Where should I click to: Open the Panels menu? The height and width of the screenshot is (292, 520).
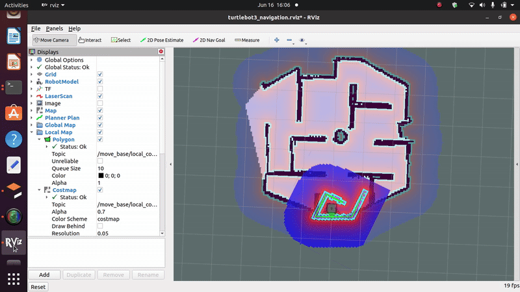click(54, 29)
